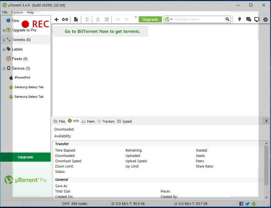The width and height of the screenshot is (271, 208).
Task: Switch to the Peers tab
Action: [x=88, y=122]
